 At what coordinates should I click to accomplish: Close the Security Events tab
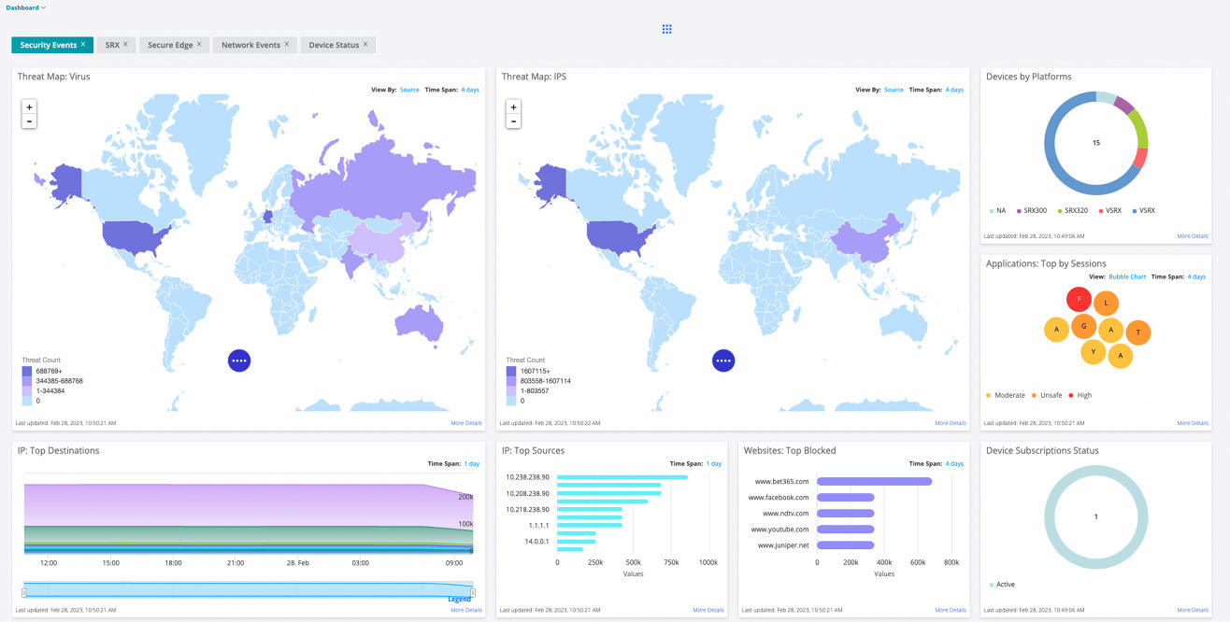(x=83, y=44)
